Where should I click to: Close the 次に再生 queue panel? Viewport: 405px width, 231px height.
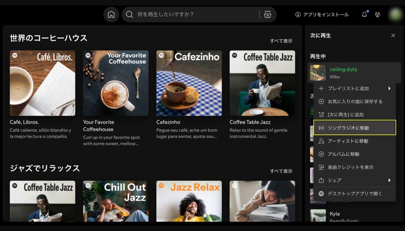pos(393,35)
